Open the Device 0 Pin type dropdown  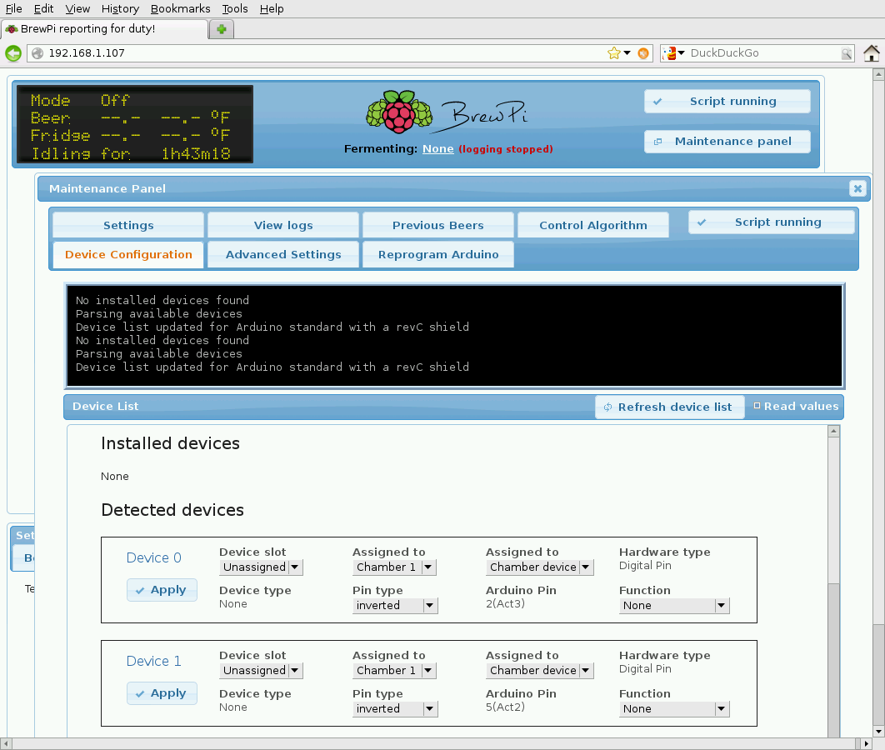(x=395, y=606)
